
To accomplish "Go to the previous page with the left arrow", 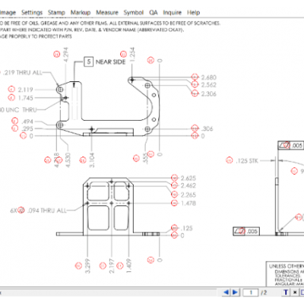I will (226, 293).
